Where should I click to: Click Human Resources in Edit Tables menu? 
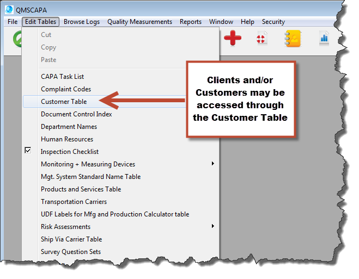[x=67, y=139]
